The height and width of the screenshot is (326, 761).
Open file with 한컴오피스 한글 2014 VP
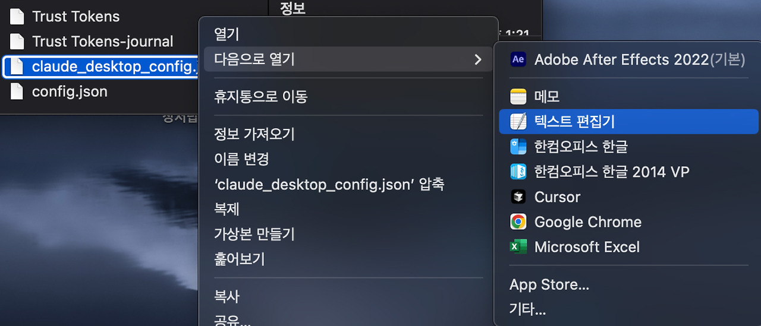(x=629, y=172)
